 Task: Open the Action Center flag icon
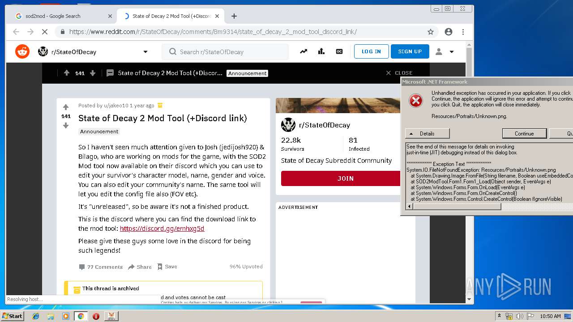(x=530, y=316)
